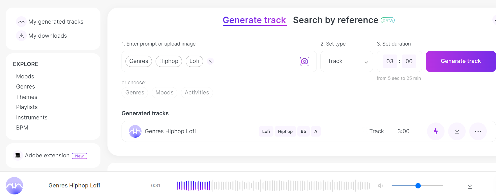
Task: Switch to Search by reference tab
Action: point(336,20)
